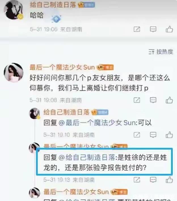The image size is (177, 201).
Task: Open the top post author's avatar
Action: pyautogui.click(x=13, y=10)
